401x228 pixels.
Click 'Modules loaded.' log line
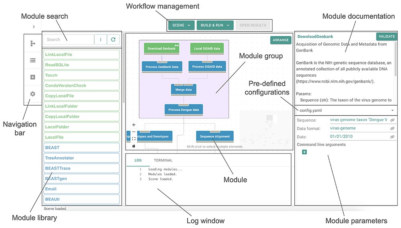162,174
